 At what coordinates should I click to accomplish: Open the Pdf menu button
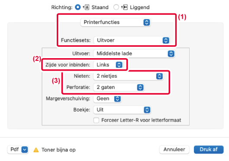pos(18,150)
